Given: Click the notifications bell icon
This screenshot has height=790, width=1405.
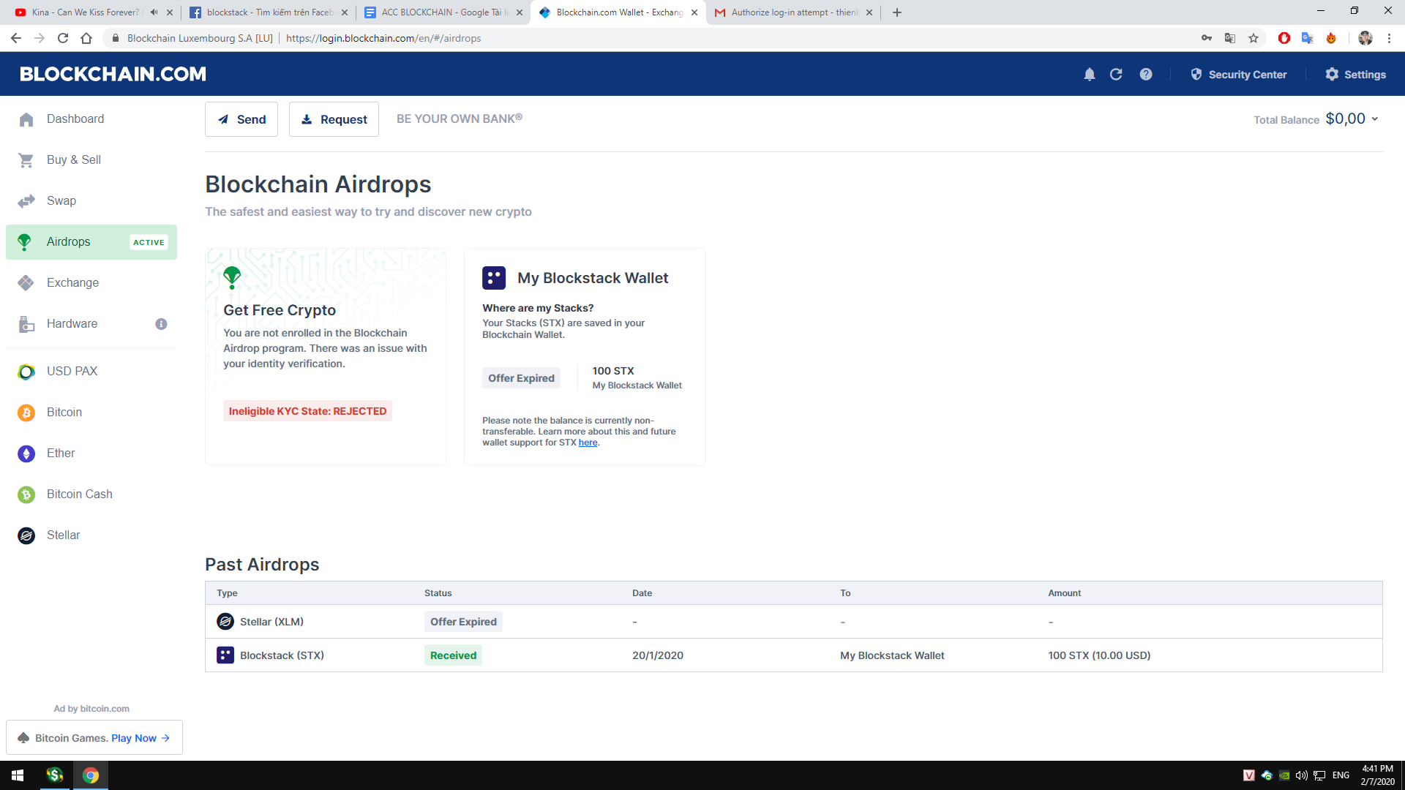Looking at the screenshot, I should 1089,75.
